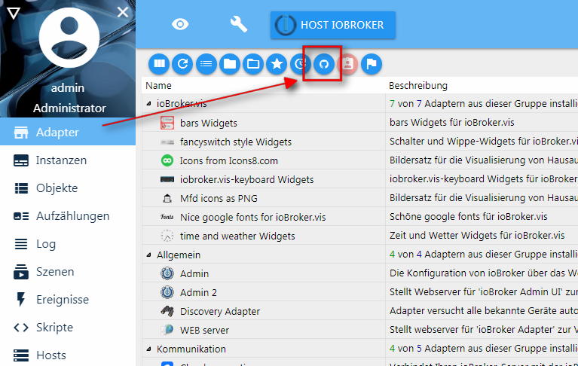Click the WEB server globe icon

coord(167,330)
